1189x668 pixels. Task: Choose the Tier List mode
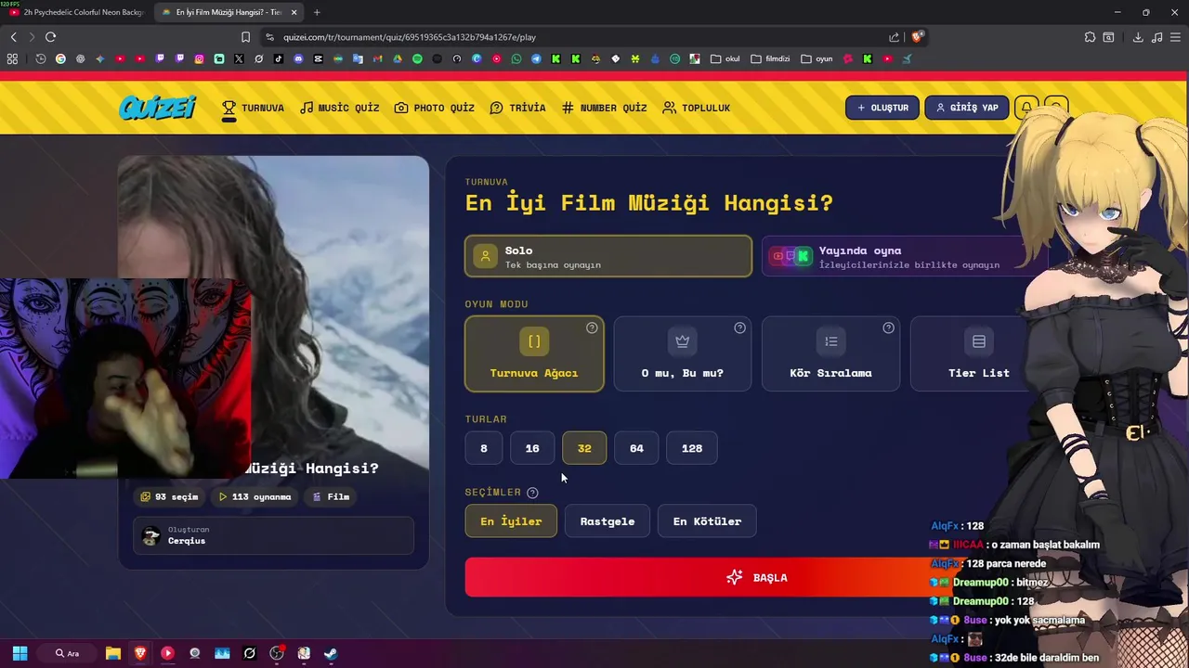(x=978, y=353)
